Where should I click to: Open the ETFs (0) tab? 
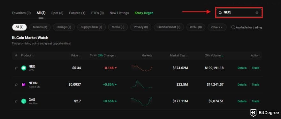97,13
